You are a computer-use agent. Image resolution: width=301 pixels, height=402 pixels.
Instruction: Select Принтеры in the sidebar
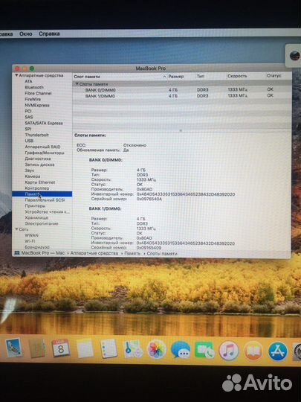tap(35, 205)
